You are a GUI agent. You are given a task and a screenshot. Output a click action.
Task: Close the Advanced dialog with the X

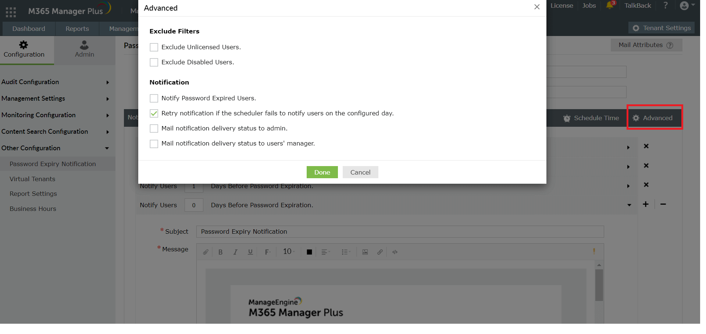click(x=537, y=7)
